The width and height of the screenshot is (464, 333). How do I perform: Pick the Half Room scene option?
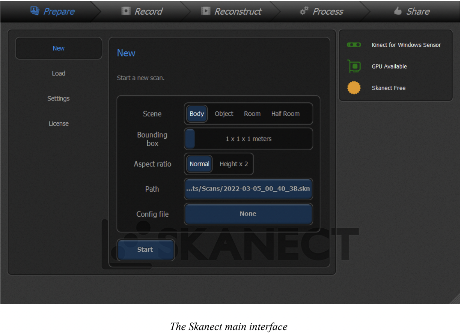point(285,114)
